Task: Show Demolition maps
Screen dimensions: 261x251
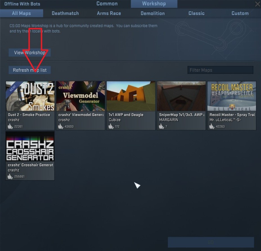Action: pyautogui.click(x=153, y=13)
